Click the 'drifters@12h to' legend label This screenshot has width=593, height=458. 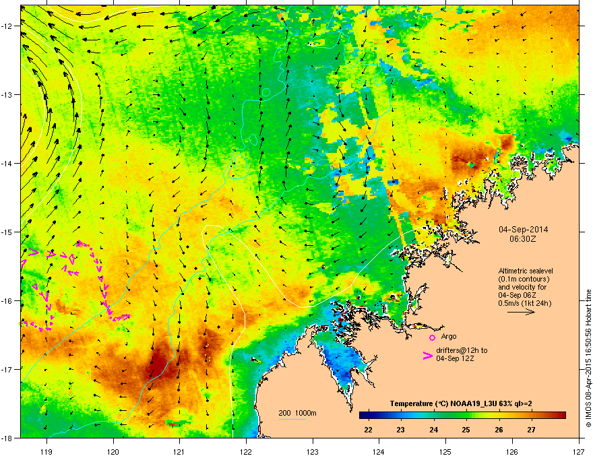pos(462,351)
